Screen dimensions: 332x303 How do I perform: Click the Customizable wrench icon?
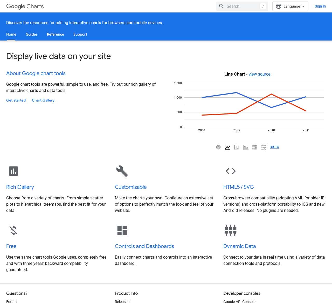(x=122, y=171)
